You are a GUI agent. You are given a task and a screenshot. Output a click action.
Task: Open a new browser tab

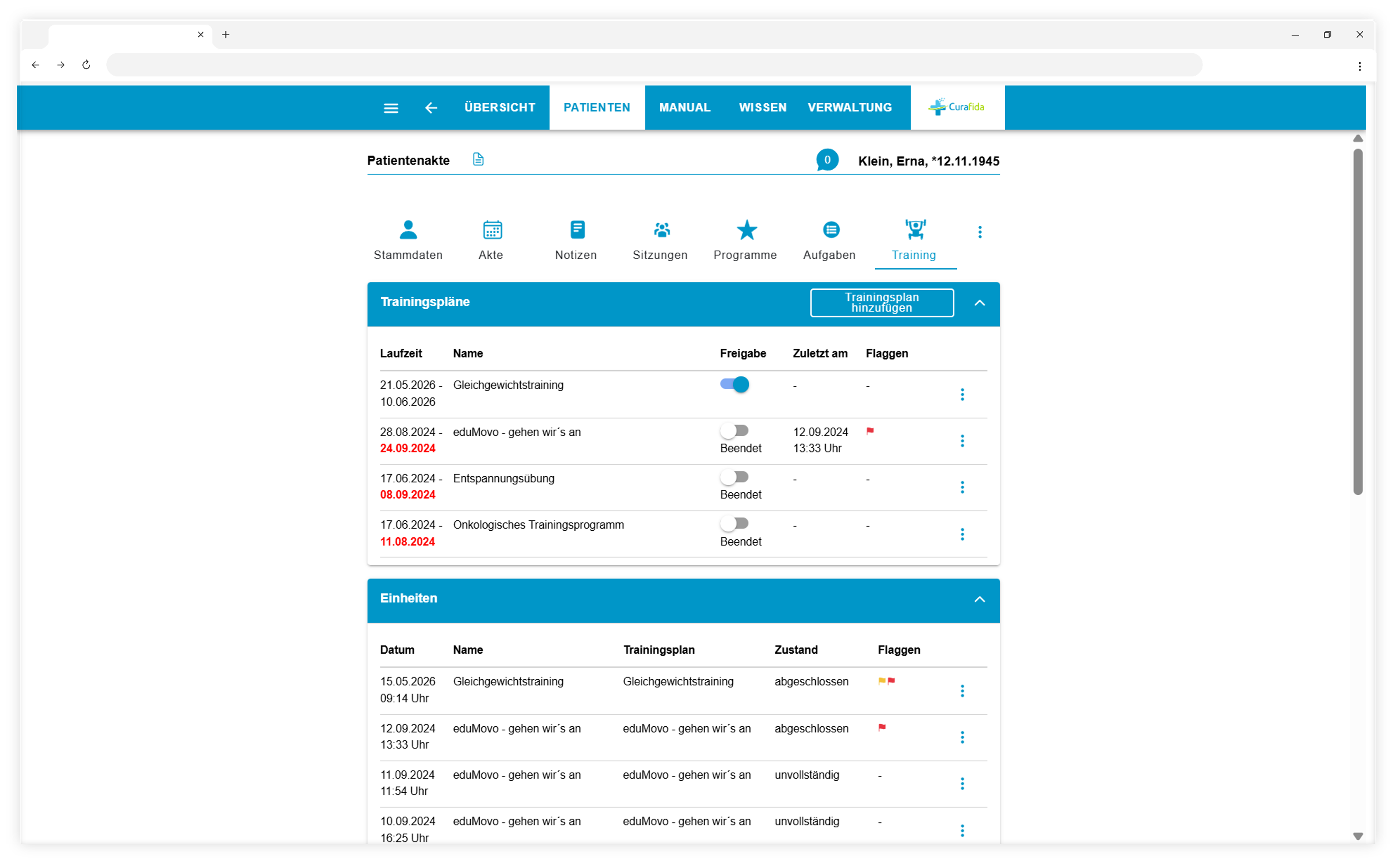click(x=226, y=35)
